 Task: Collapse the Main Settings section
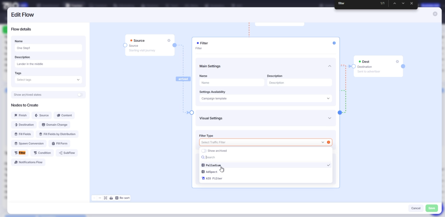330,66
